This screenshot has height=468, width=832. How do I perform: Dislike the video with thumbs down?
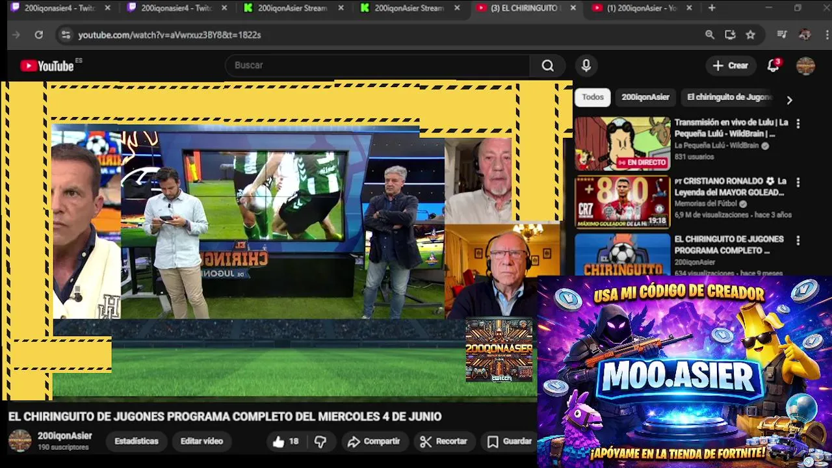point(320,441)
